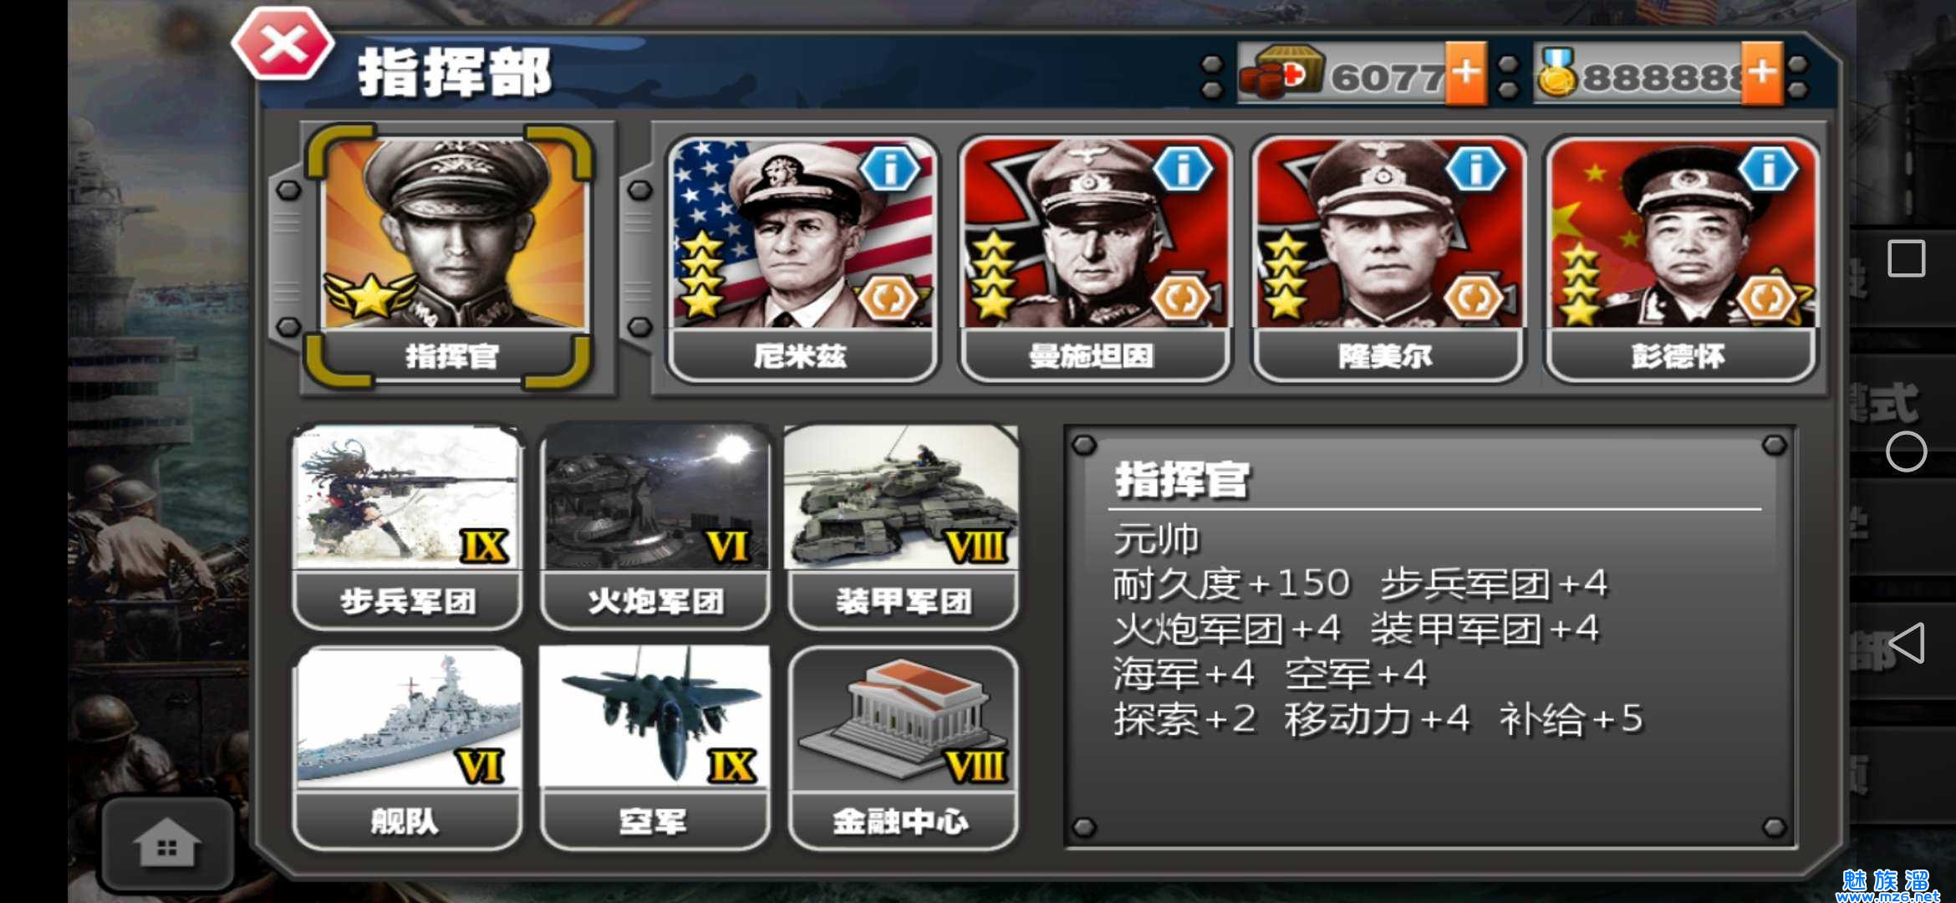Viewport: 1956px width, 903px height.
Task: Open info for general 尼米兹
Action: pyautogui.click(x=889, y=169)
